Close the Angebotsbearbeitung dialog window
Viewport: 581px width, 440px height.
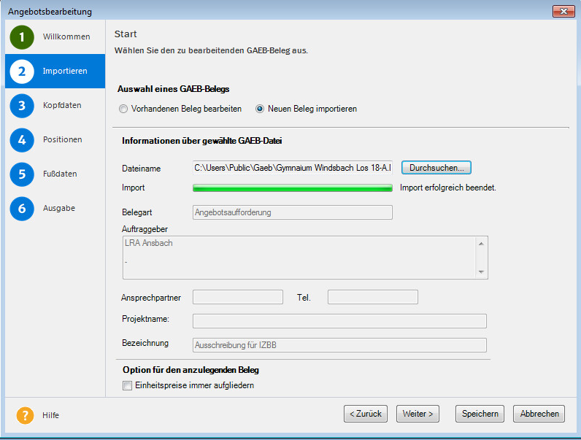point(563,12)
